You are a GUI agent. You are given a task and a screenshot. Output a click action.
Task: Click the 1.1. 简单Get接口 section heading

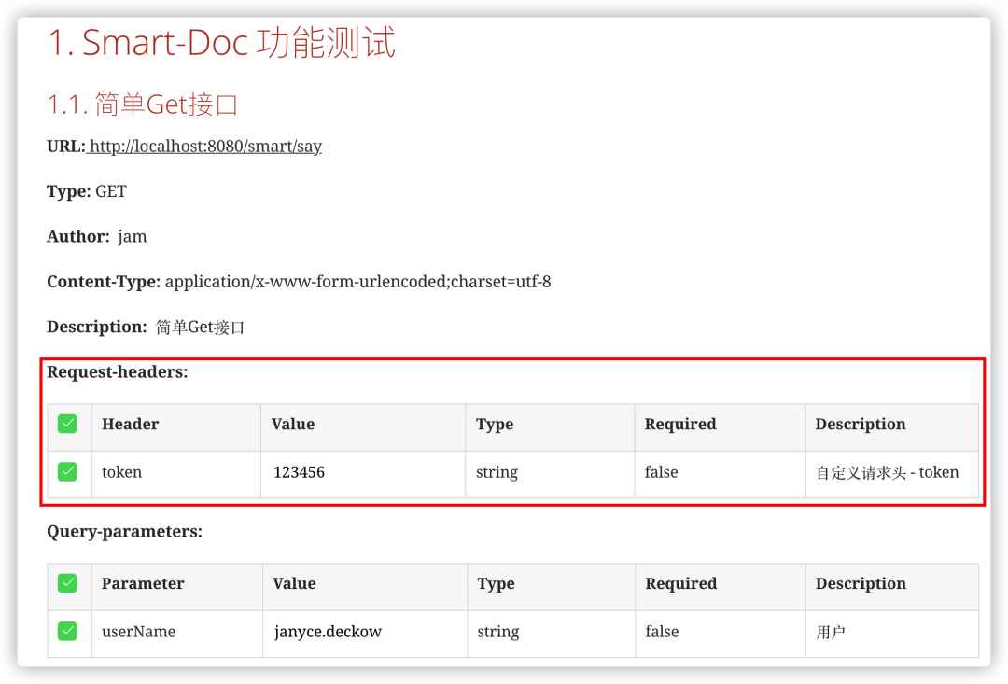(143, 105)
